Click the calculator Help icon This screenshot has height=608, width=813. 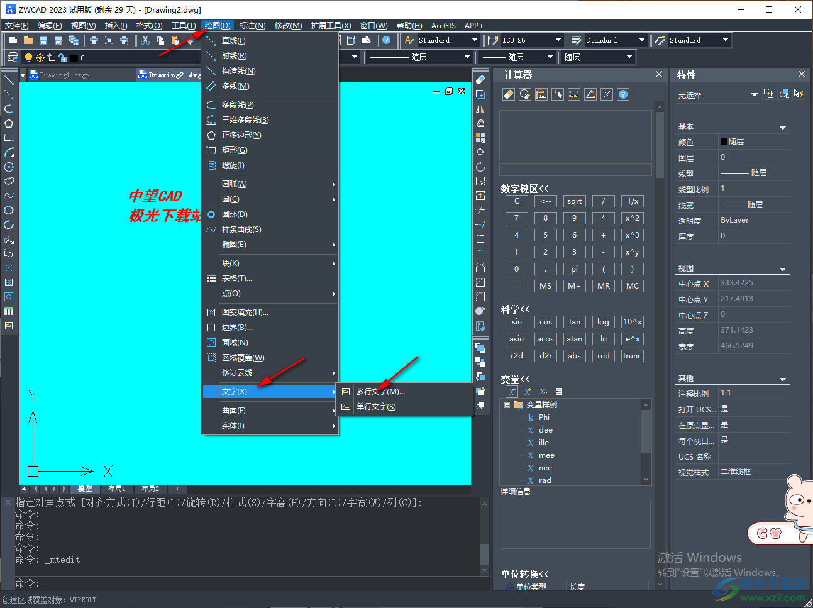pyautogui.click(x=623, y=94)
